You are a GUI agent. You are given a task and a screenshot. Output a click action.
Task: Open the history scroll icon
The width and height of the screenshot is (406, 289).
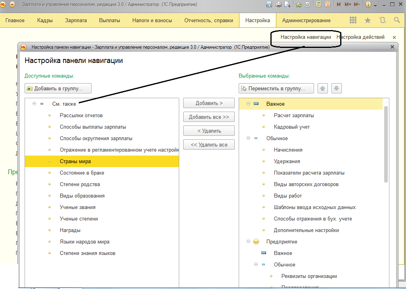pyautogui.click(x=382, y=20)
